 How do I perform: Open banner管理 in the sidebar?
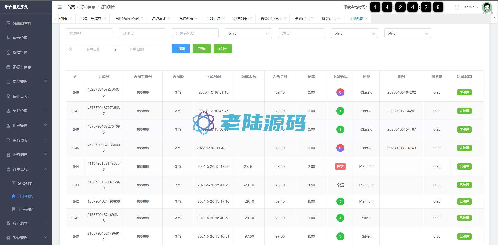[22, 23]
